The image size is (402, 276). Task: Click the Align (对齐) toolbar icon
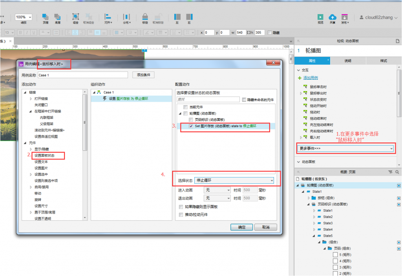coord(108,17)
